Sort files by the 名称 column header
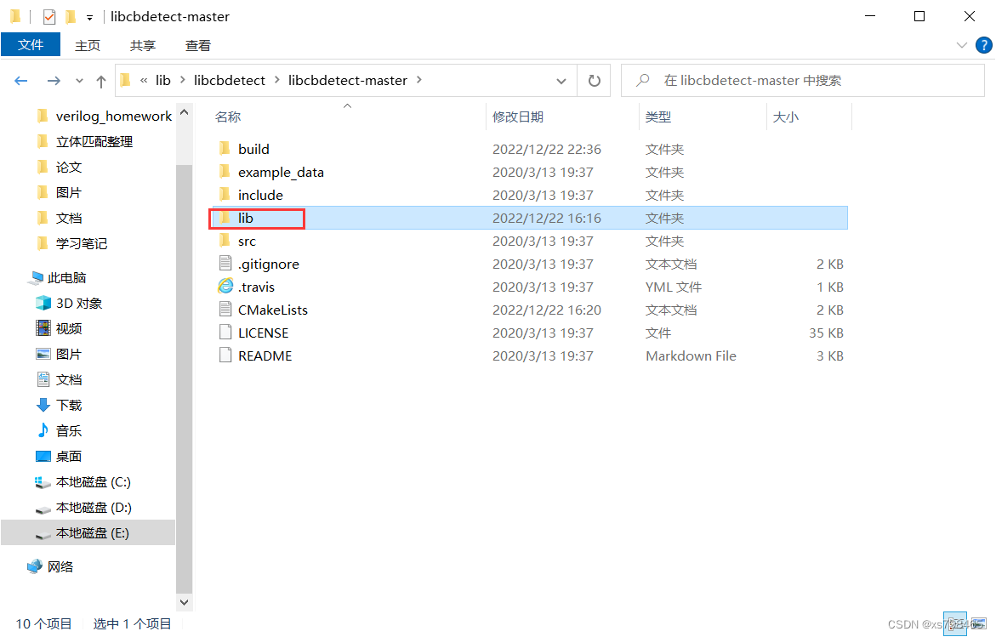 tap(228, 117)
